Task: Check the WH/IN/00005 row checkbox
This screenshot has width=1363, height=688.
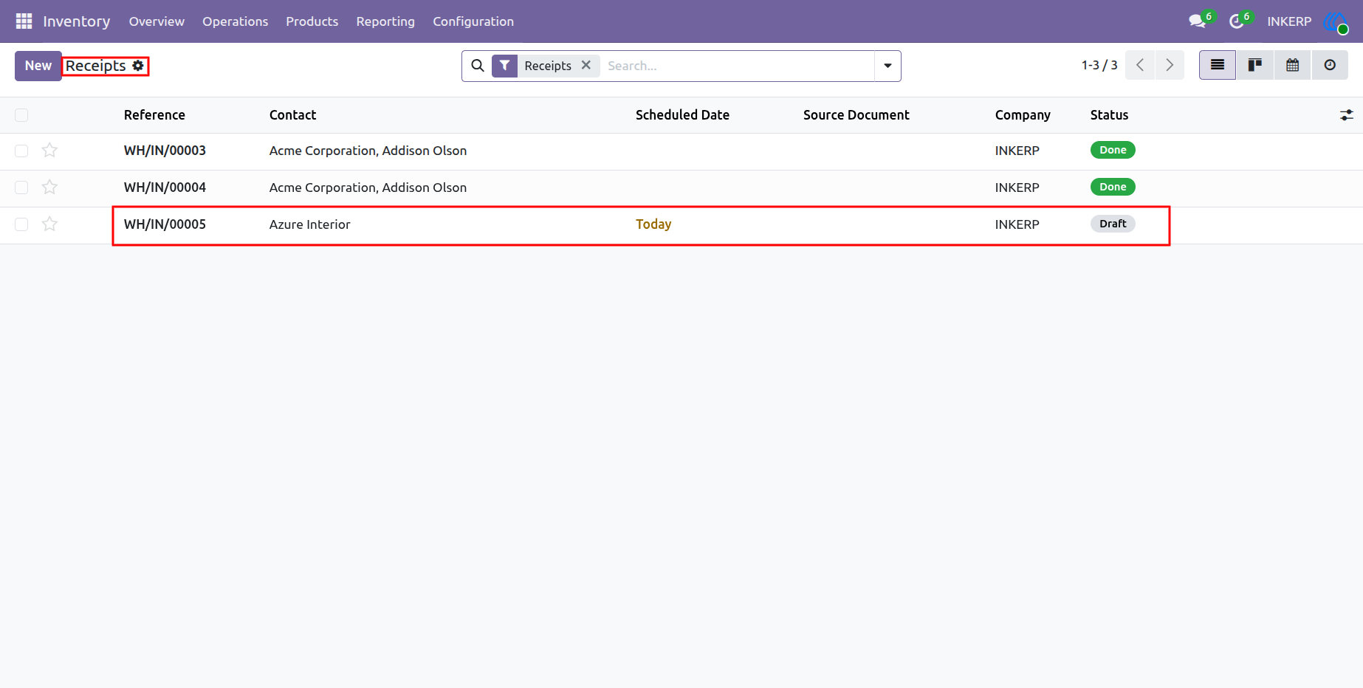Action: coord(21,224)
